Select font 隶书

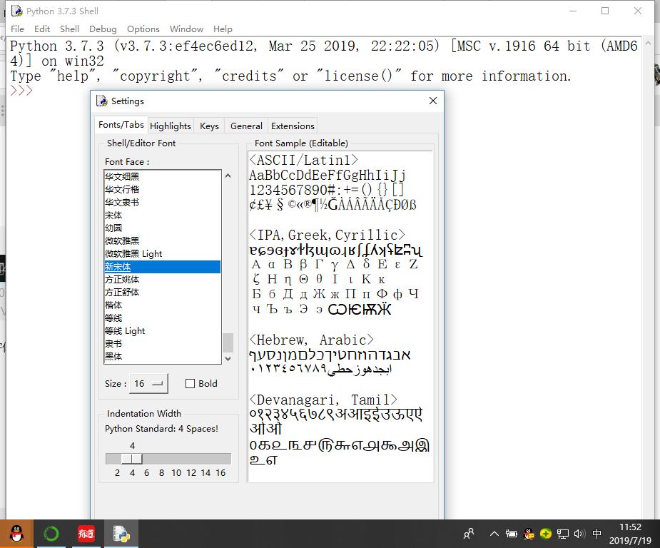tap(163, 343)
